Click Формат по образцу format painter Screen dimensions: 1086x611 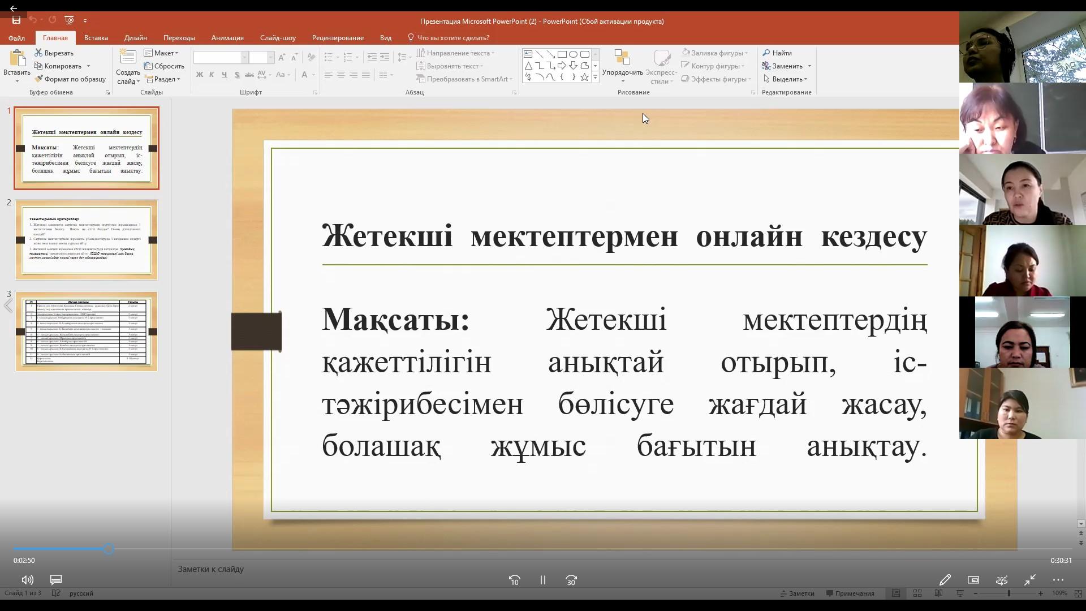(x=70, y=79)
